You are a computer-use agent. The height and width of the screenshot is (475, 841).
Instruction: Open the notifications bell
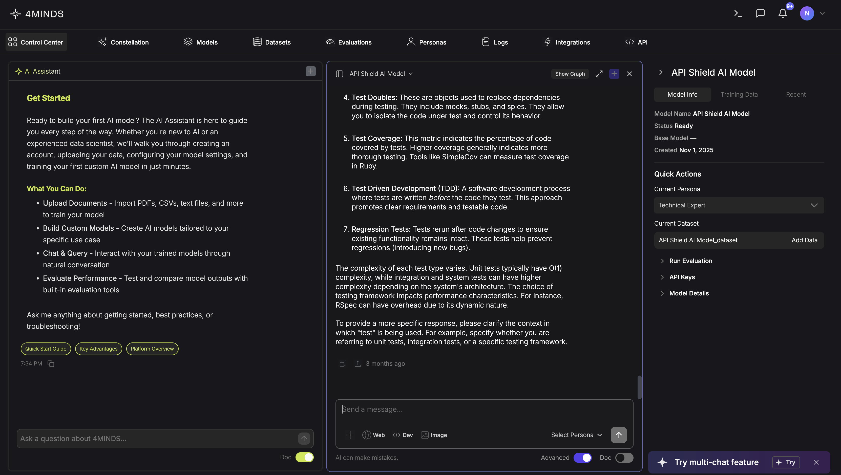coord(783,13)
